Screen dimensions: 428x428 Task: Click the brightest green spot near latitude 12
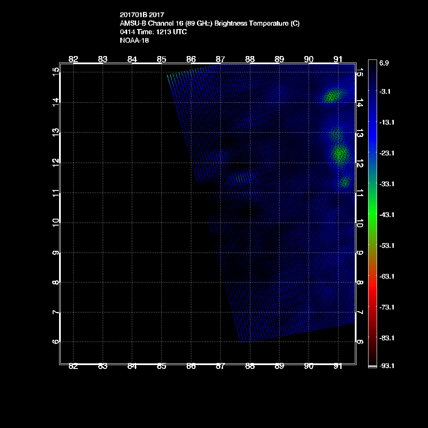pos(340,153)
